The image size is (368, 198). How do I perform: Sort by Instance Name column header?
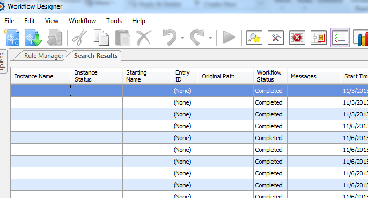[x=41, y=76]
